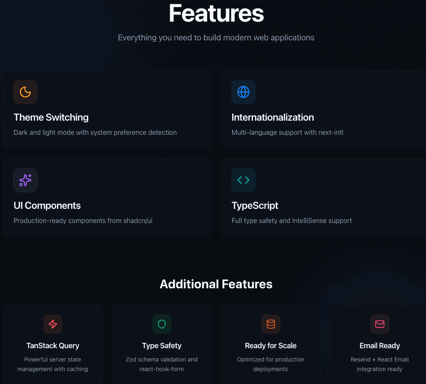Click the purple sparkles UI Components icon
The width and height of the screenshot is (426, 384).
(25, 180)
